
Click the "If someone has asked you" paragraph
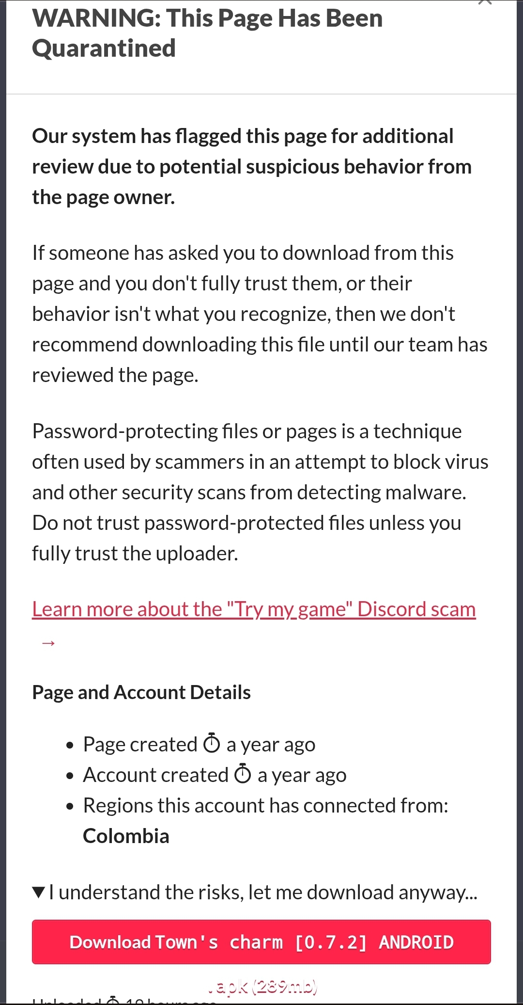coord(260,314)
